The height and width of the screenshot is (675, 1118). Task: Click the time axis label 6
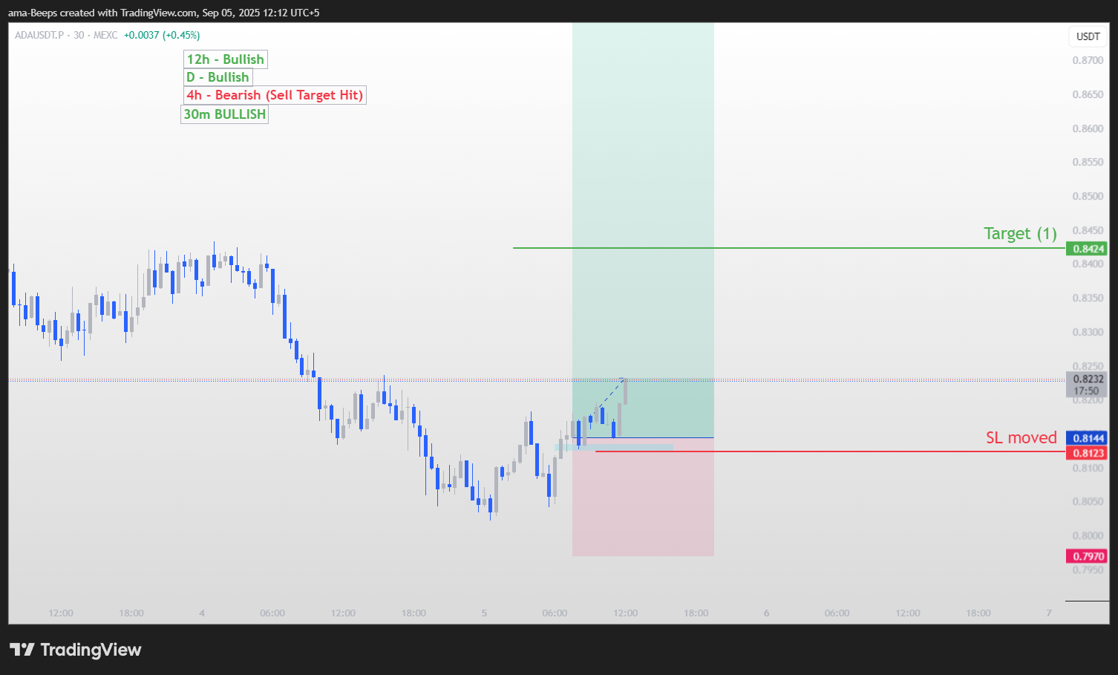coord(766,613)
